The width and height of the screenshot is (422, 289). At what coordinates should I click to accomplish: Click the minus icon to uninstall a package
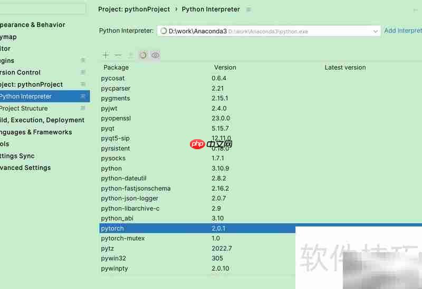(x=118, y=55)
